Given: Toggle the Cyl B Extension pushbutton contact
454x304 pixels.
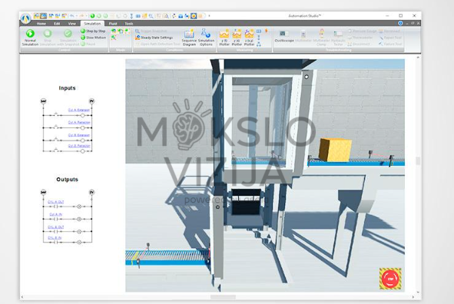Looking at the screenshot, I should point(56,140).
